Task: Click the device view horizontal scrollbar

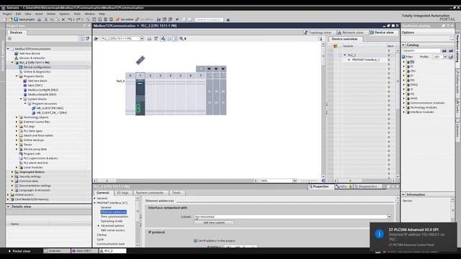Action: click(x=175, y=181)
